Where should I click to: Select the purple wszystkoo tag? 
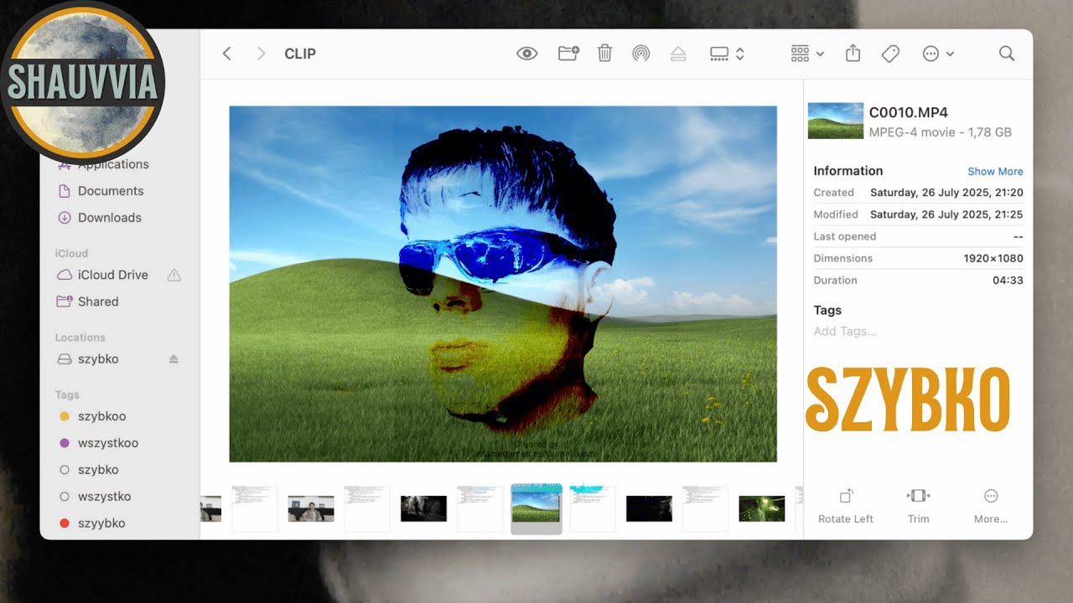(108, 443)
